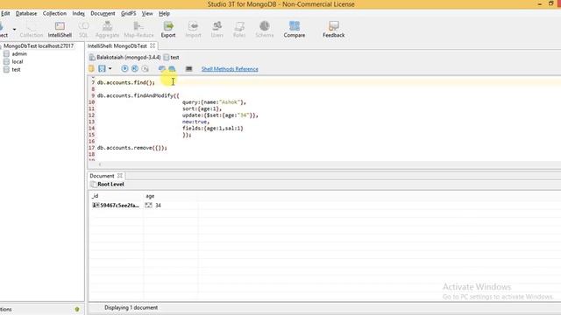Click the db.accounts.remove({}); line
This screenshot has width=561, height=315.
tap(132, 148)
